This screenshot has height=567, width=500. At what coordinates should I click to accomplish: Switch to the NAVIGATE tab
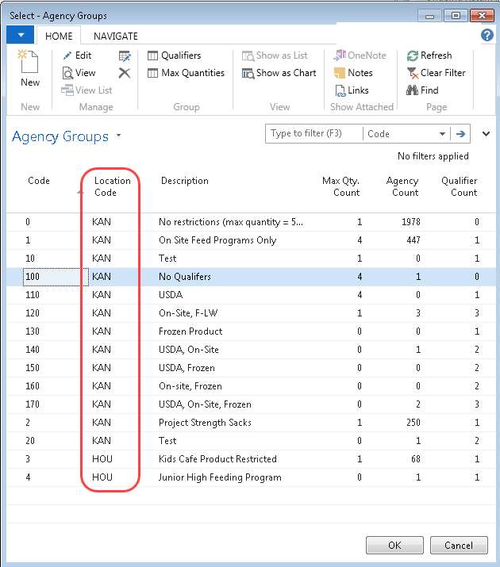point(115,36)
